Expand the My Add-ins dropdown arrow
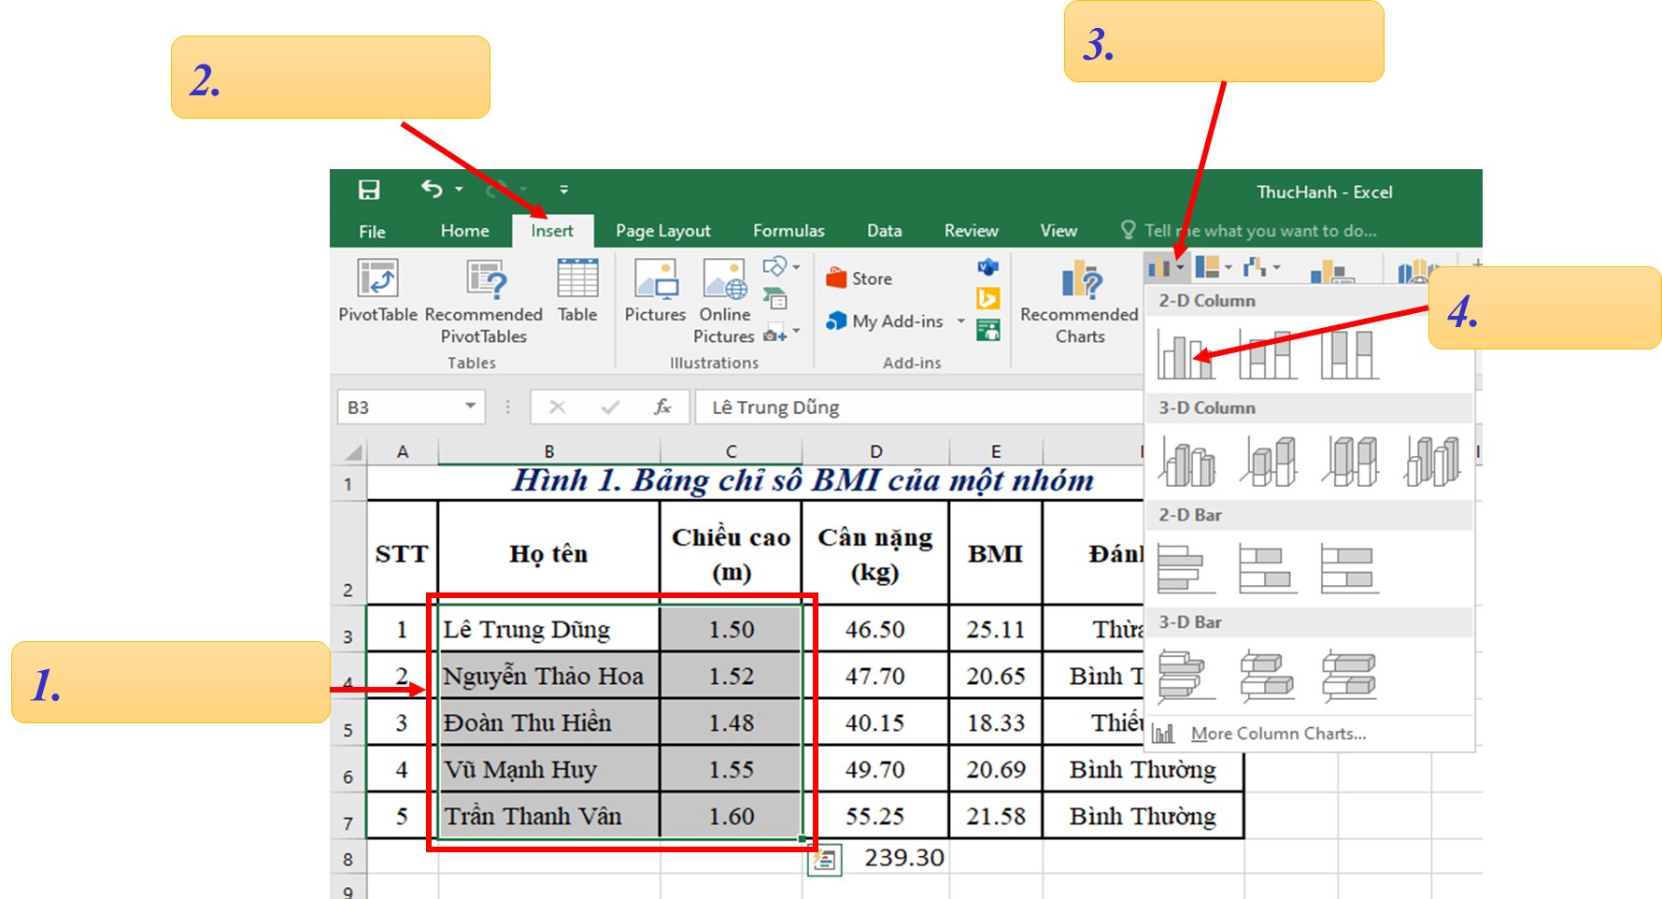This screenshot has width=1662, height=899. coord(960,321)
